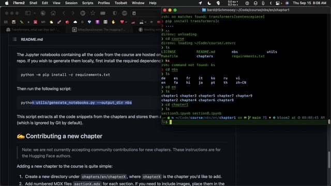Screen dimensions: 331x186
Task: Switch to the GitHub course repository tab
Action: 99,30
